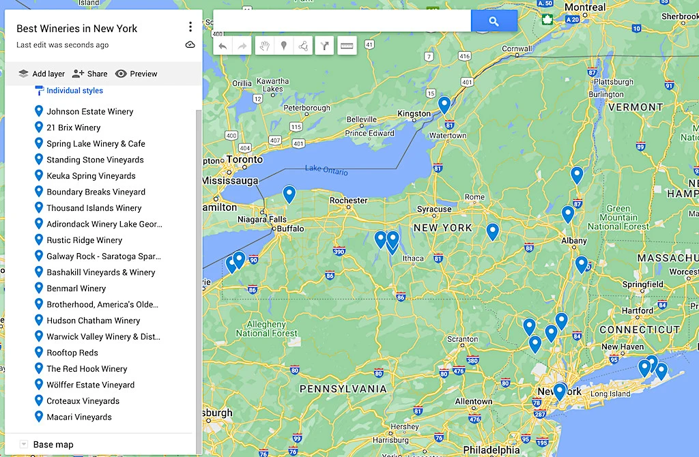Select Thousand Islands Winery entry
699x457 pixels.
click(x=94, y=207)
